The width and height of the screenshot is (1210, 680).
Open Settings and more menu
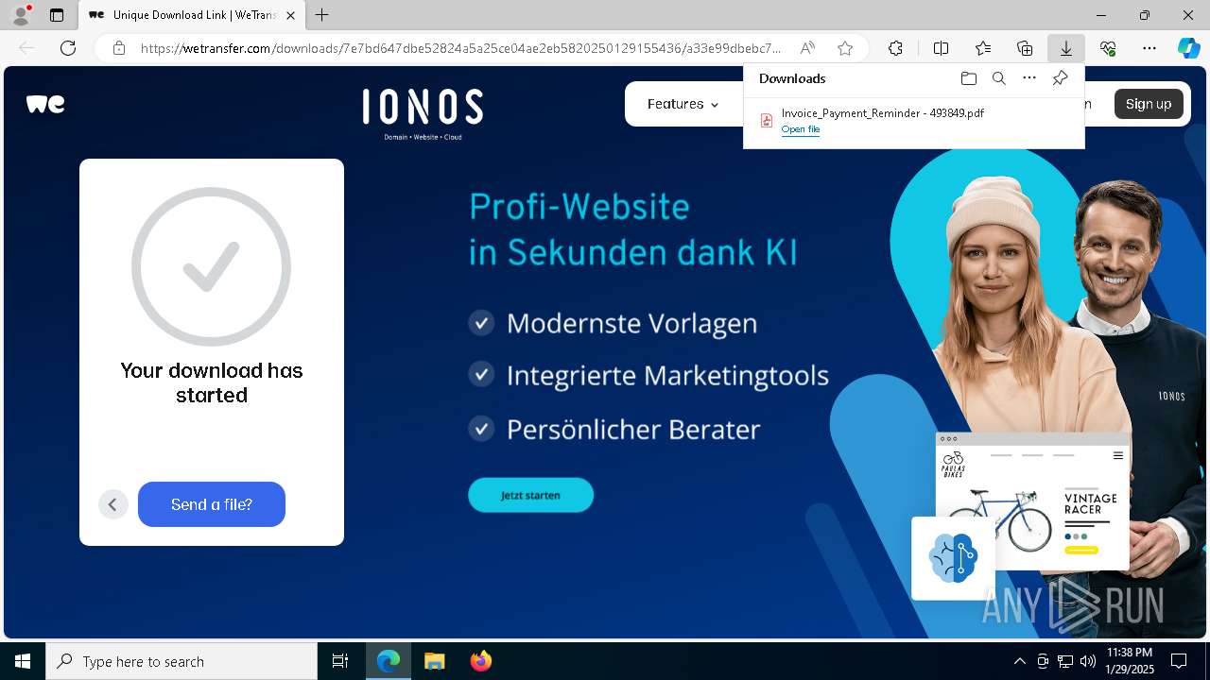pyautogui.click(x=1149, y=48)
